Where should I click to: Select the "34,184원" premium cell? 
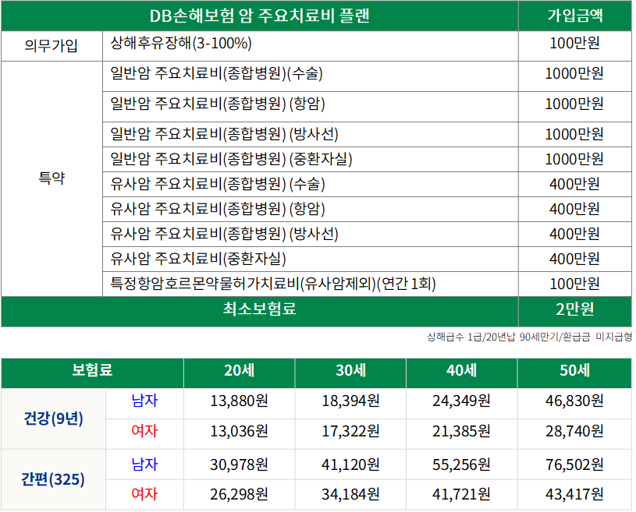pos(351,495)
